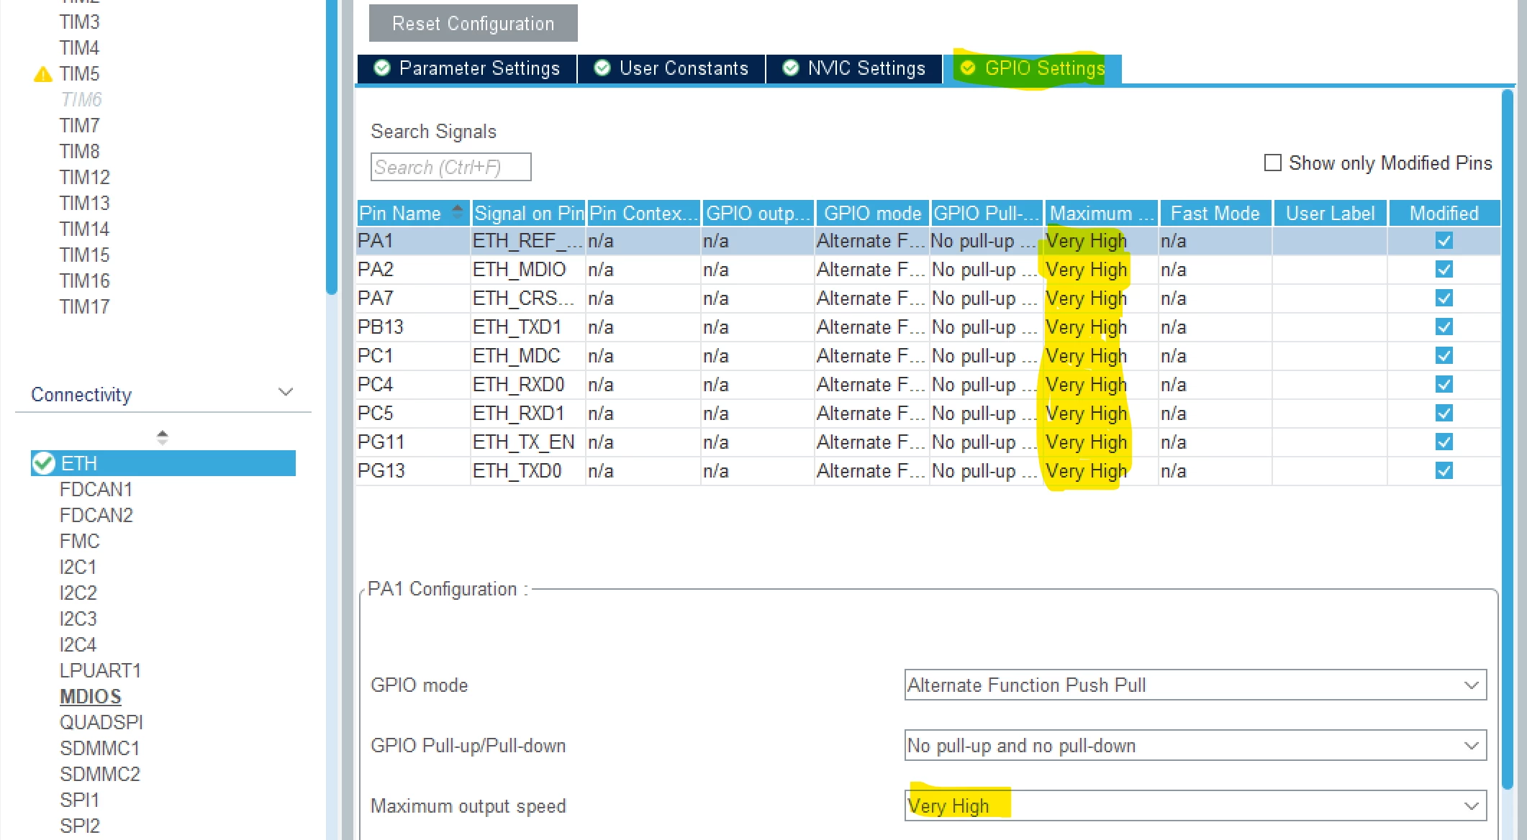Screen dimensions: 1527x840
Task: Collapse the Connectivity category chevron
Action: [286, 392]
